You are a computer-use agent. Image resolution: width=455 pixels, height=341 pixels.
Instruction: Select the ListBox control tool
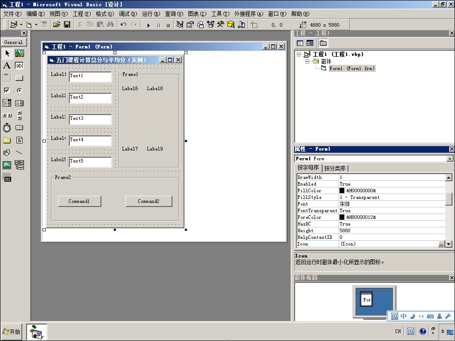20,103
